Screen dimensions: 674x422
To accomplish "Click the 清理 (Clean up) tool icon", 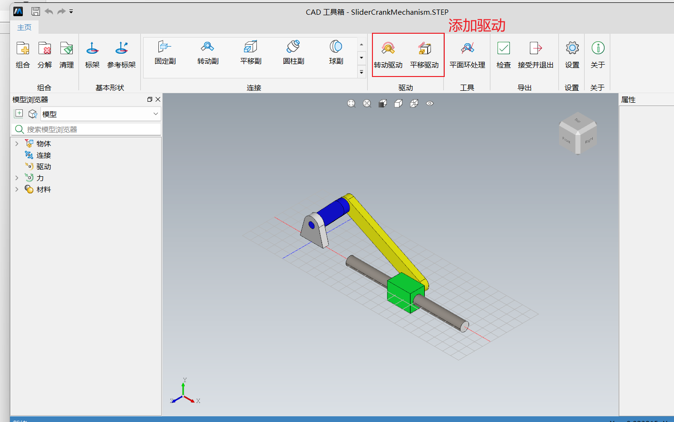I will click(67, 48).
